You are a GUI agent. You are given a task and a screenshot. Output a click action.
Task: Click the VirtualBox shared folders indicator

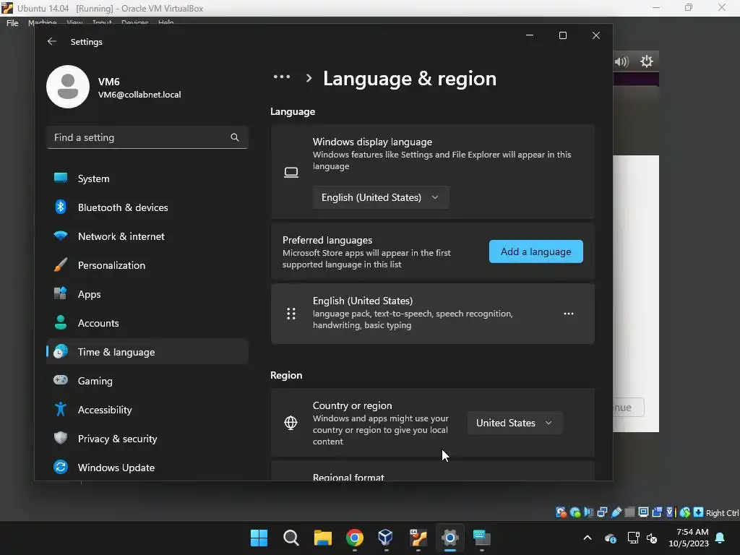[x=629, y=512]
